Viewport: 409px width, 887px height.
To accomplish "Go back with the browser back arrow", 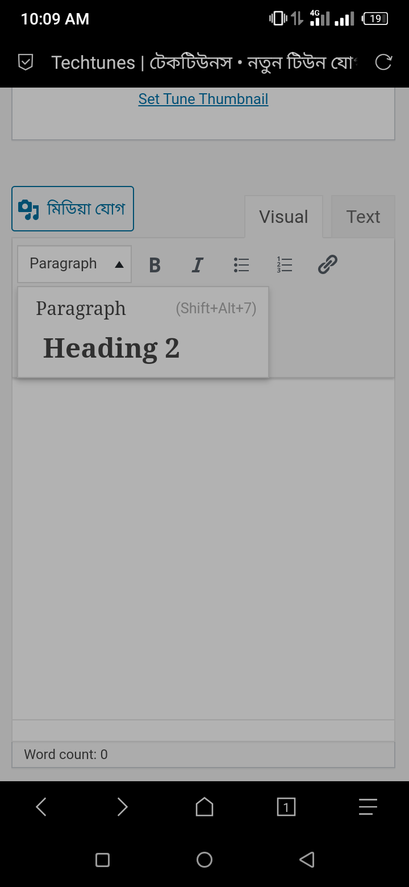I will point(41,806).
